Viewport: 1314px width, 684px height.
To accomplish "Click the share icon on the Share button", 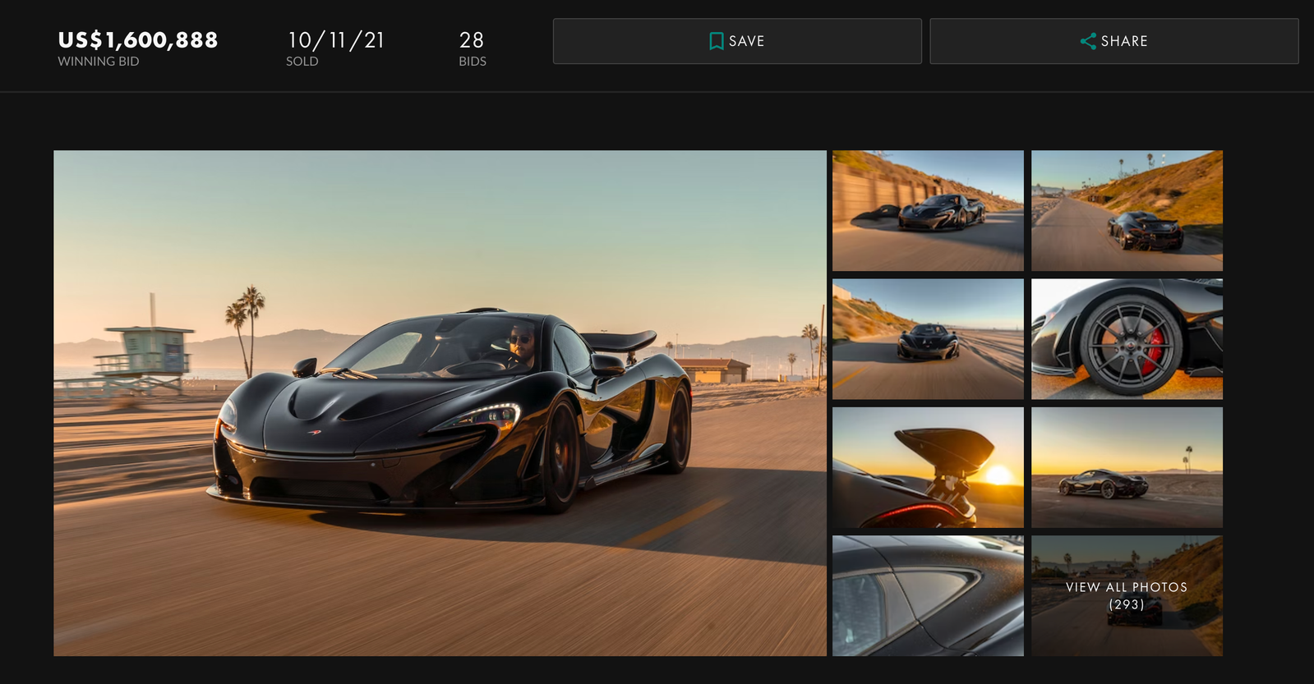I will pyautogui.click(x=1088, y=41).
